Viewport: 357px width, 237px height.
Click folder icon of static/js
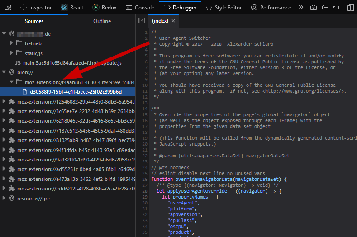(x=19, y=53)
